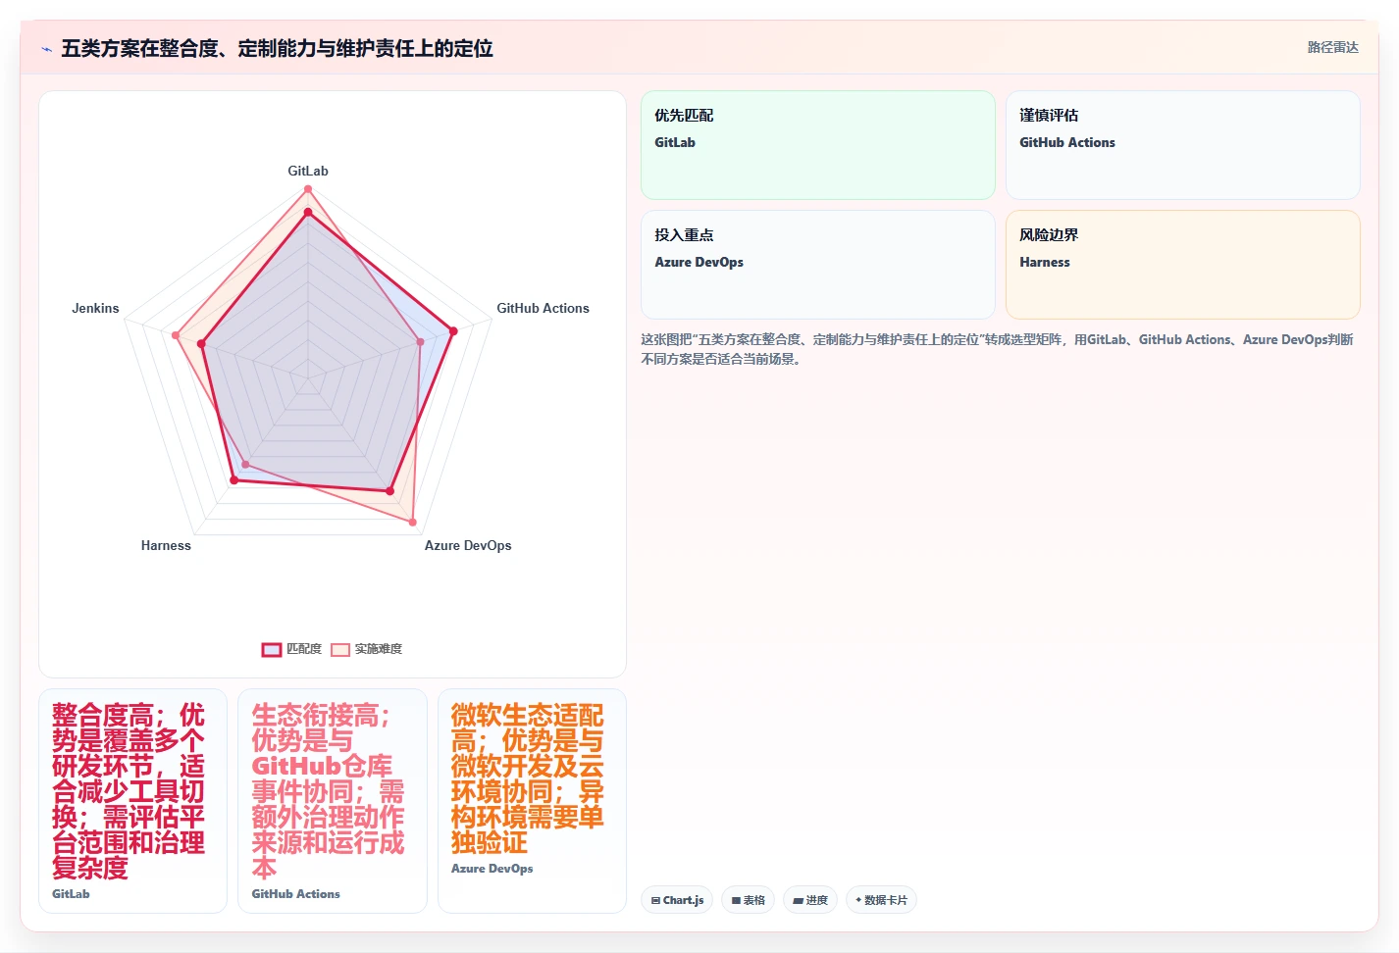Click the small icon before the header title

(47, 49)
